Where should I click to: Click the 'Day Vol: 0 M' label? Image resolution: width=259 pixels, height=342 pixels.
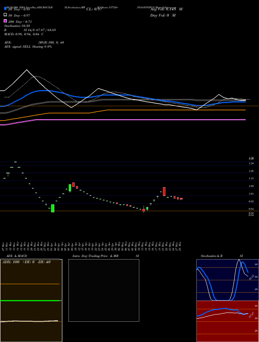pyautogui.click(x=163, y=15)
